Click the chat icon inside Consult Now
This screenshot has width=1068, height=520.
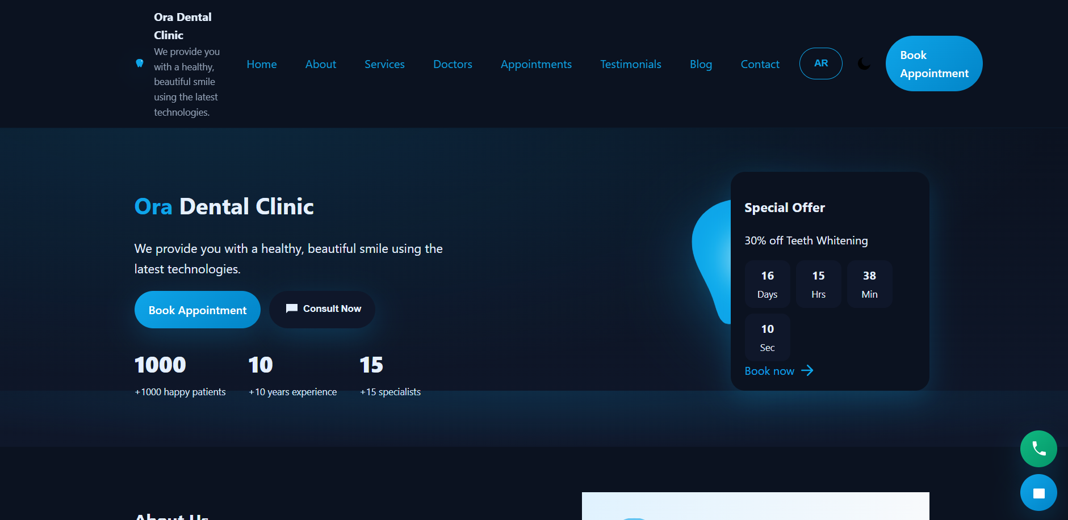point(292,308)
